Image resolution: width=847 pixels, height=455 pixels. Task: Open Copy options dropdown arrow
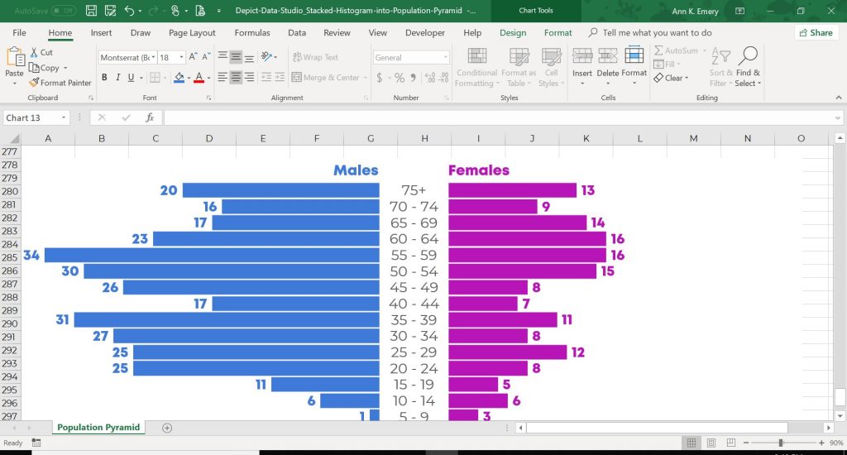(x=65, y=68)
